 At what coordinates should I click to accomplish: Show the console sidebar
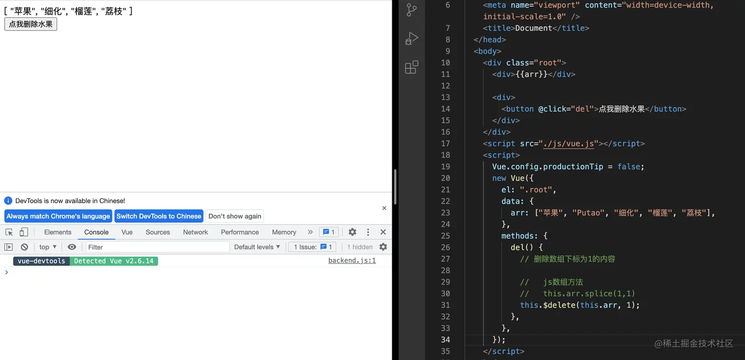8,247
